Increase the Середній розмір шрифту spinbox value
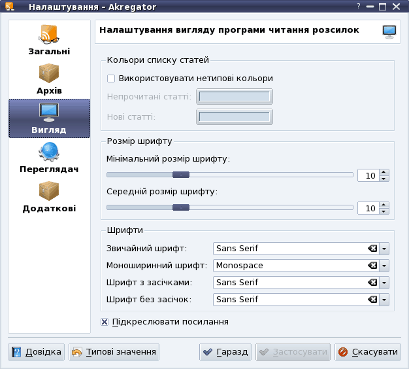Screen dimensions: 409x369 [384, 205]
